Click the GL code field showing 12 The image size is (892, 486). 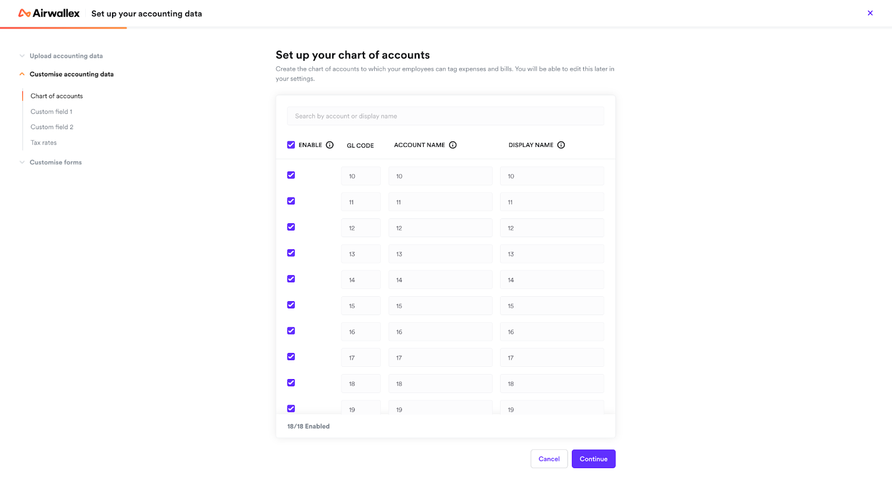click(361, 228)
